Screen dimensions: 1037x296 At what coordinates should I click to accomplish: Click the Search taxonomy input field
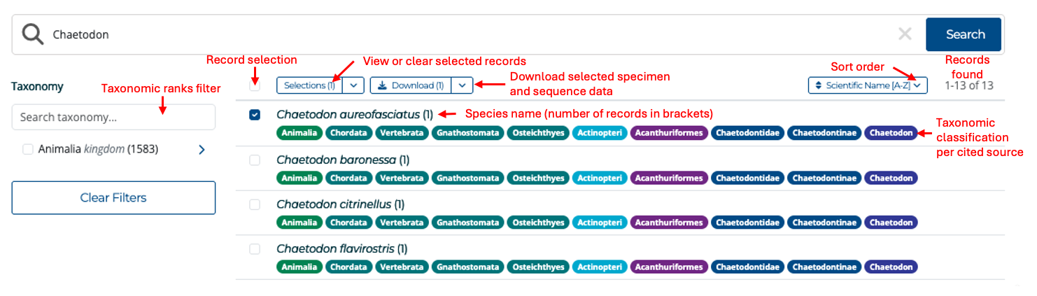(x=113, y=117)
